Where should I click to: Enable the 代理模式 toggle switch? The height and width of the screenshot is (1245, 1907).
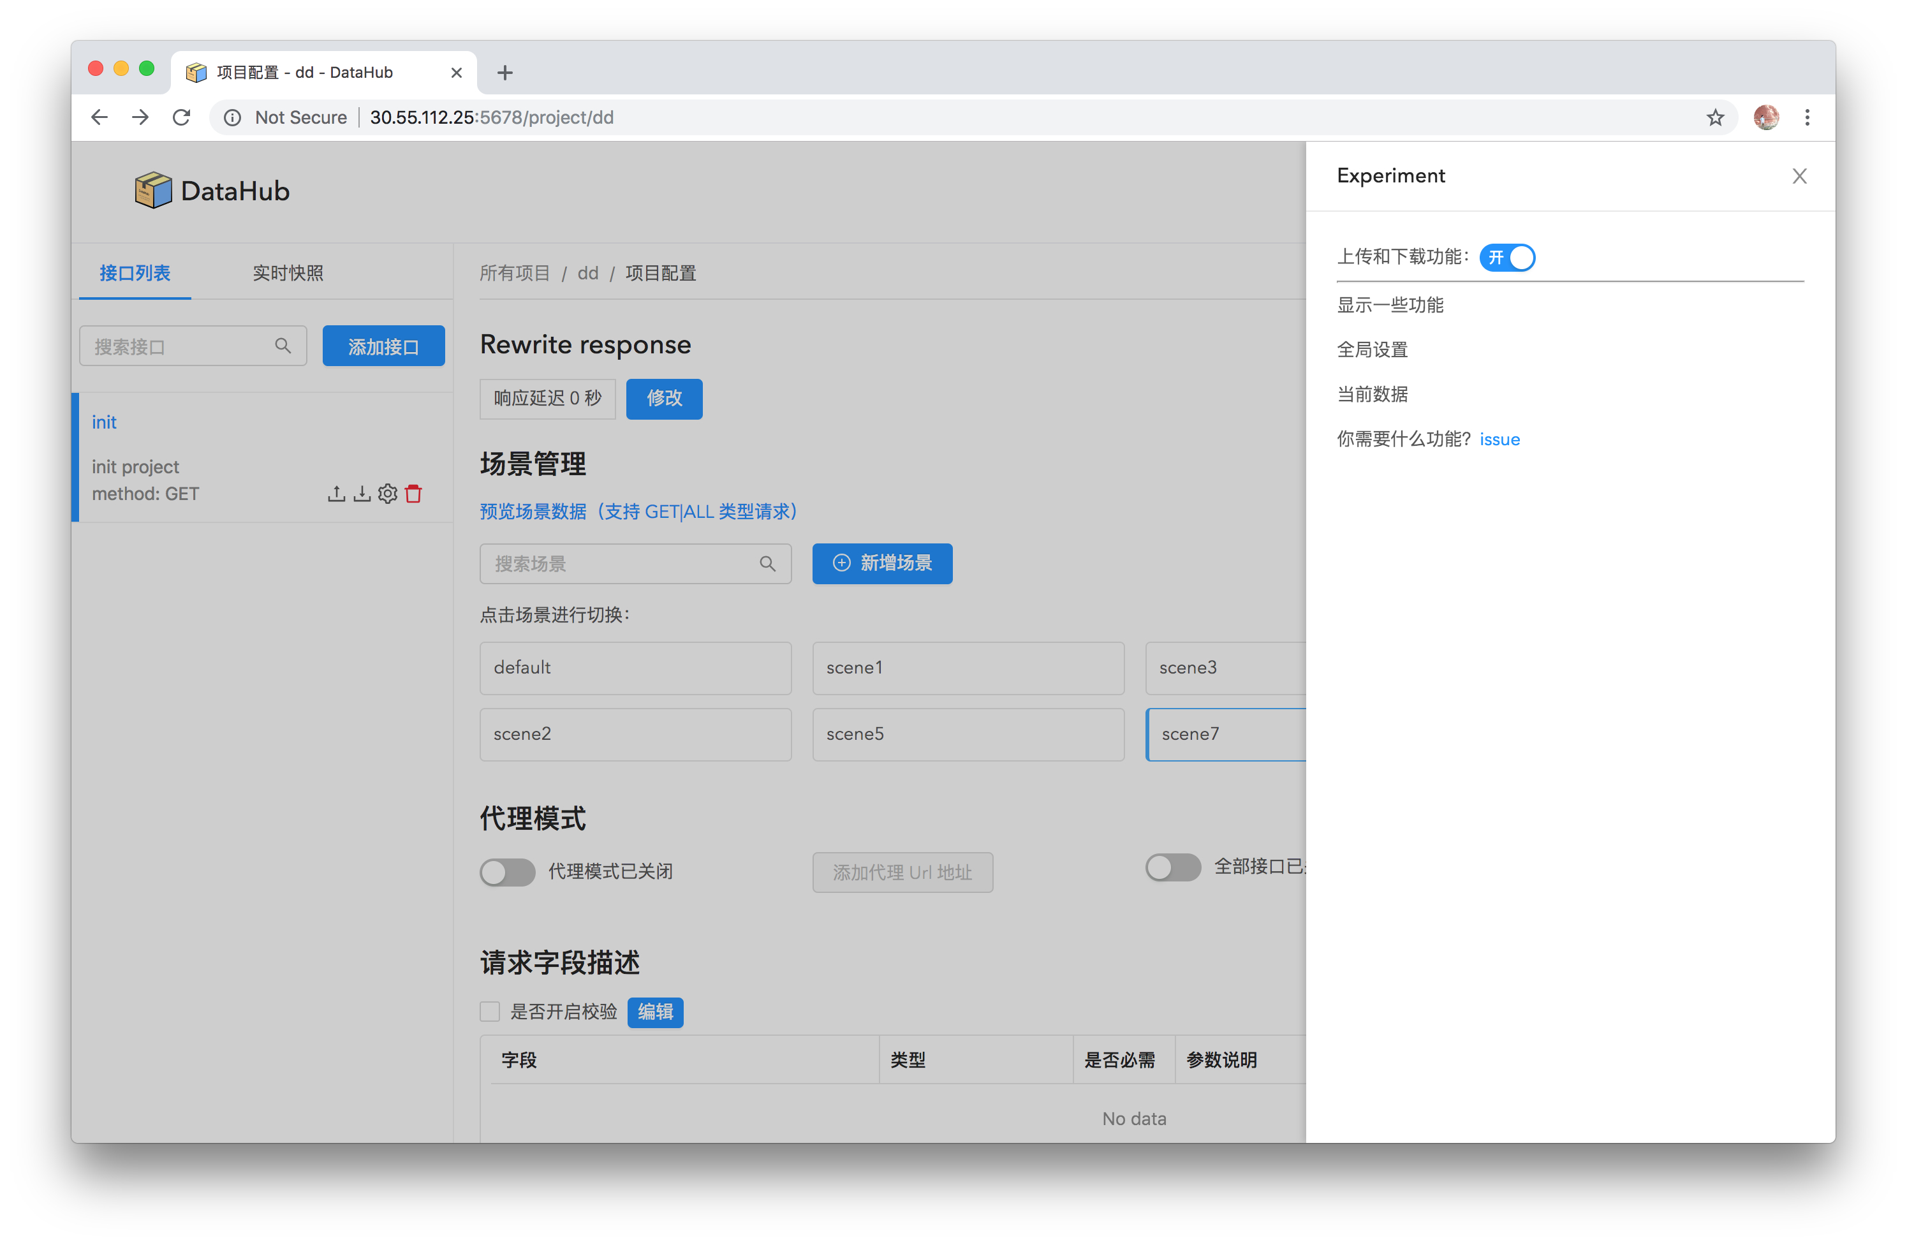tap(507, 872)
